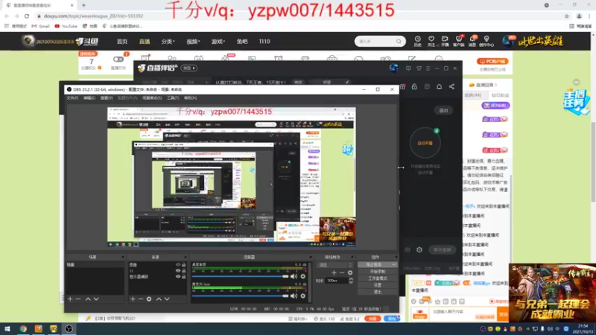Remove the selected scene in OBS
This screenshot has width=596, height=335.
coord(78,299)
